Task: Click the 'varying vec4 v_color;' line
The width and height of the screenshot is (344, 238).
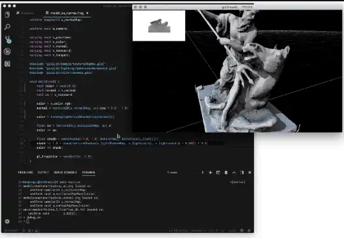Action: (48, 42)
